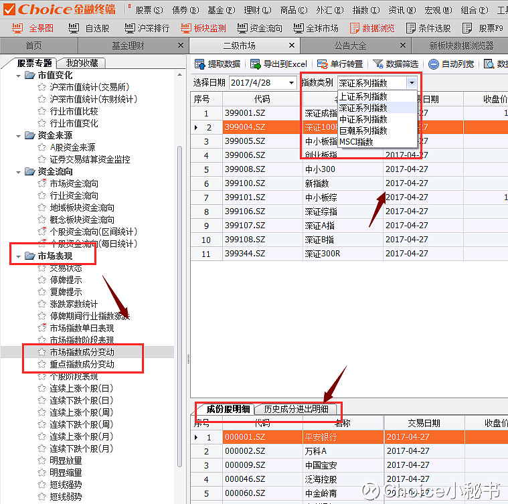Choose 中证系列指数 from the list

click(x=377, y=119)
